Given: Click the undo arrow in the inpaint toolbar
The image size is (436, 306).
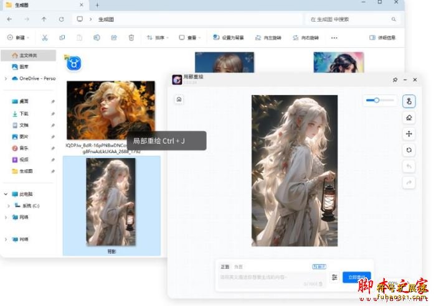Looking at the screenshot, I should 409,166.
